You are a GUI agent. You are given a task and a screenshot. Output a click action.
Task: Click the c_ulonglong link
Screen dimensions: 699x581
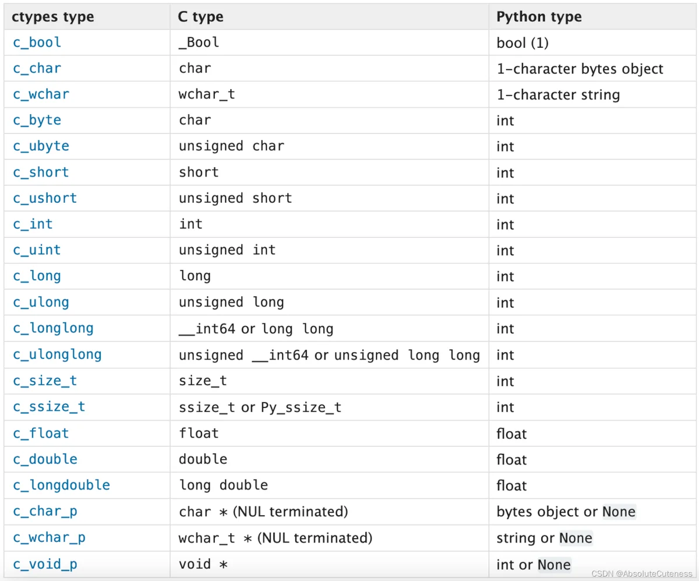(57, 354)
